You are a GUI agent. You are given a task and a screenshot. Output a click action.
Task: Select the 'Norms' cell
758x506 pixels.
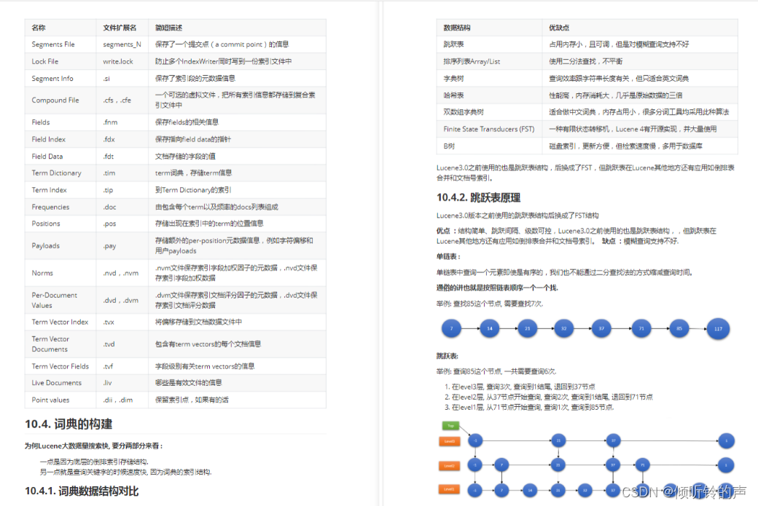click(x=60, y=273)
